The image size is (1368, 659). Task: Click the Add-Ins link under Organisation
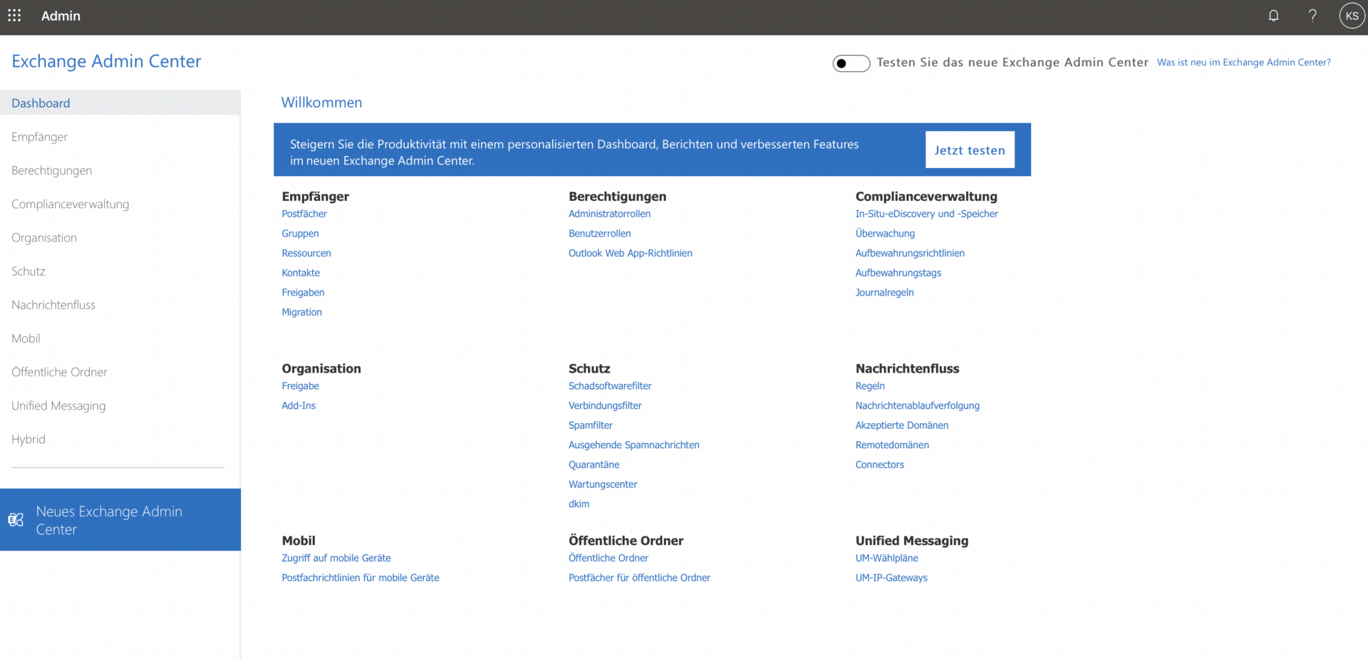pyautogui.click(x=299, y=405)
